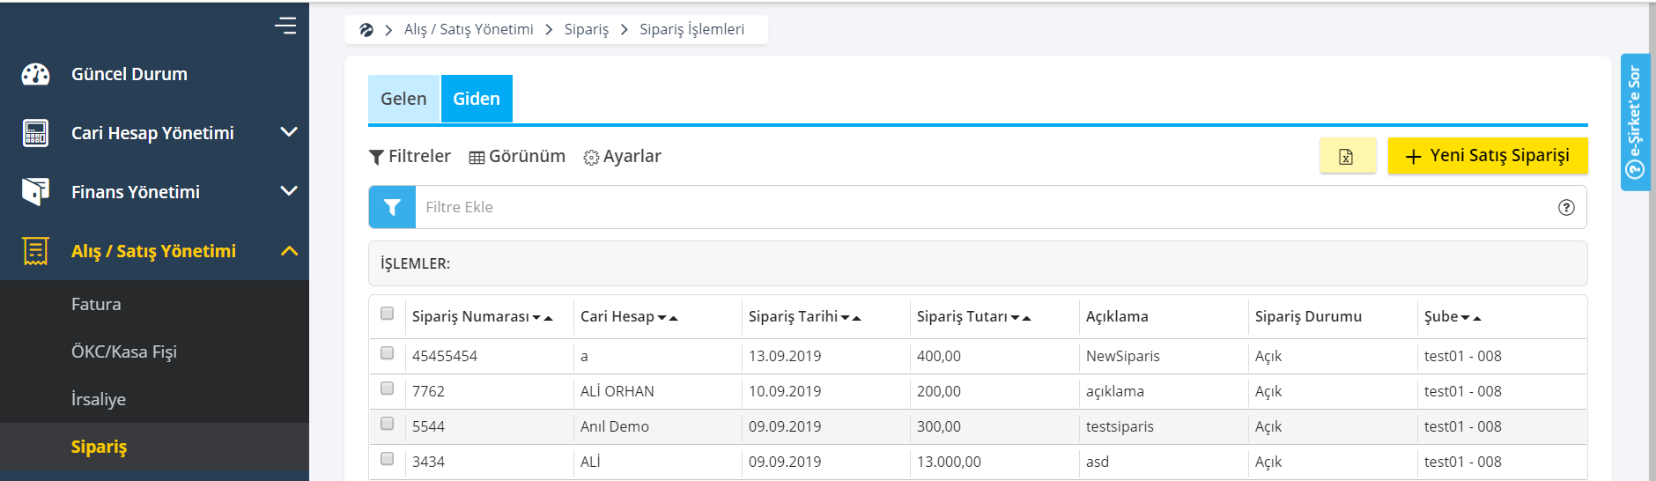Open ÖKC/Kasa Fişi submenu item

pos(124,351)
